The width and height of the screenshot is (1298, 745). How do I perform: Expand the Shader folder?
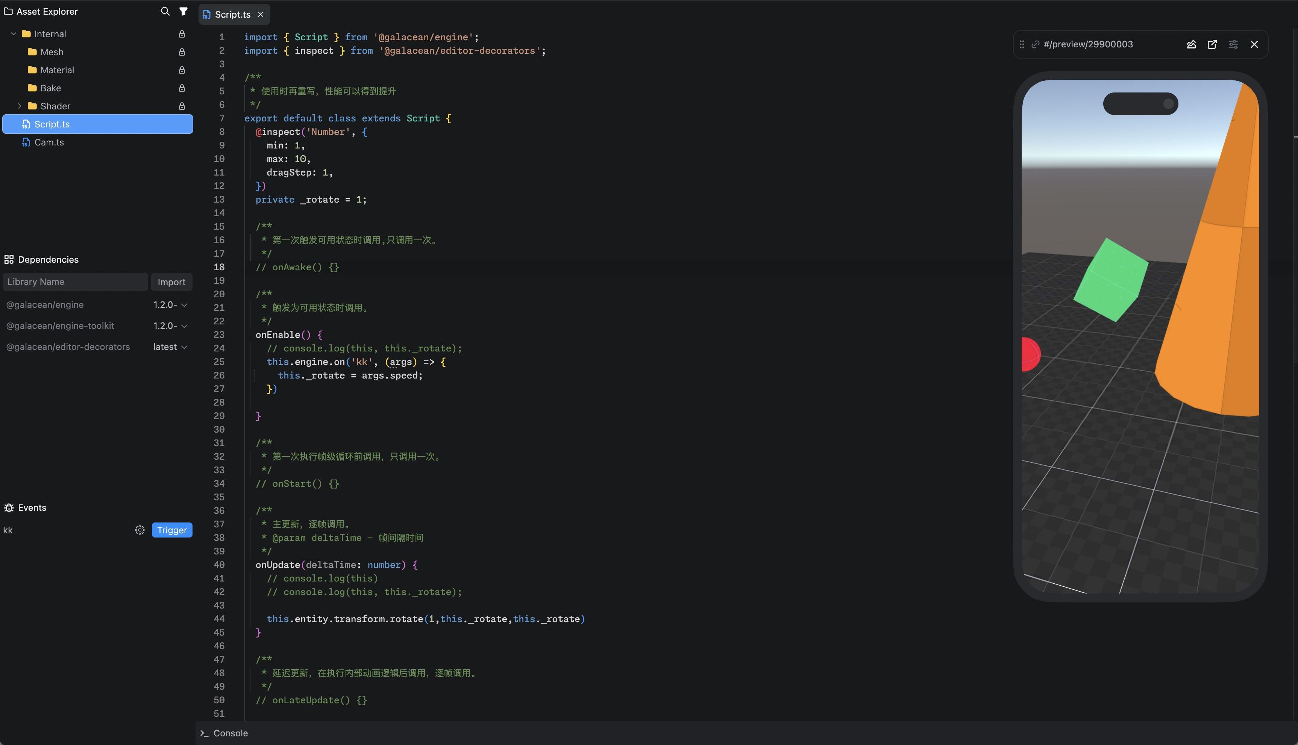click(x=20, y=106)
